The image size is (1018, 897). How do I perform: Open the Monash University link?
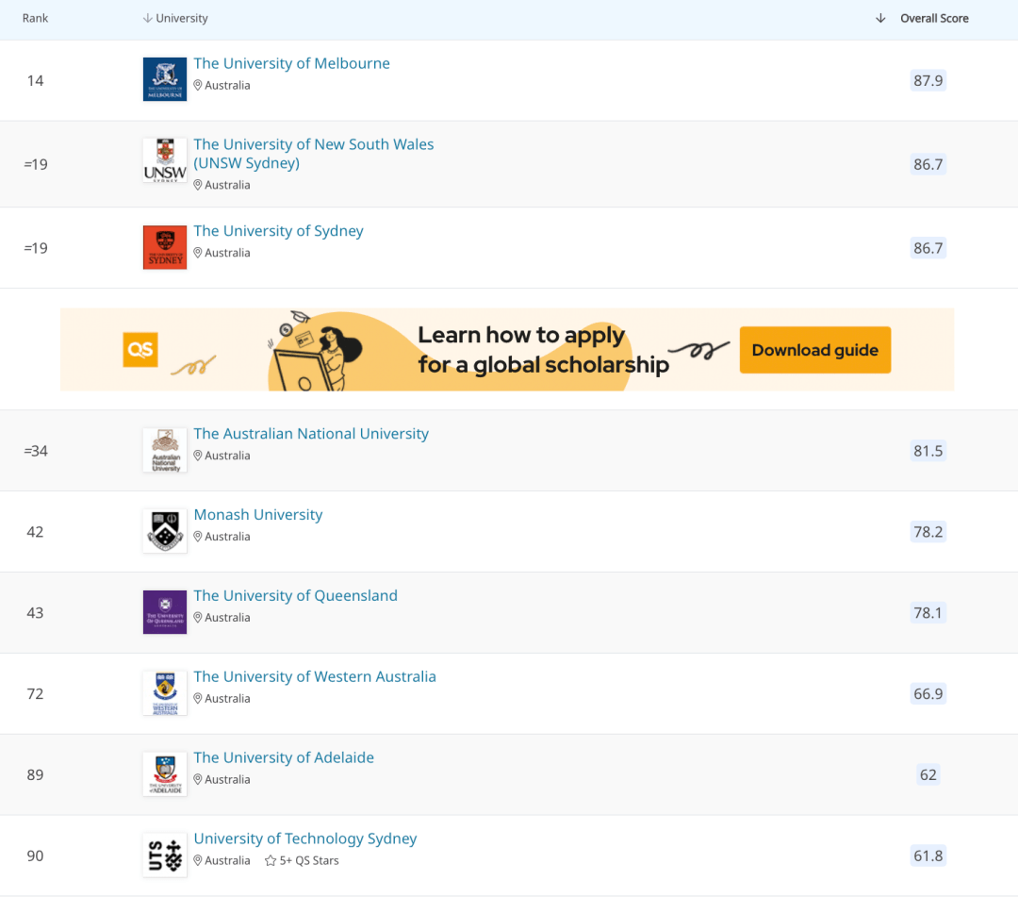point(257,515)
